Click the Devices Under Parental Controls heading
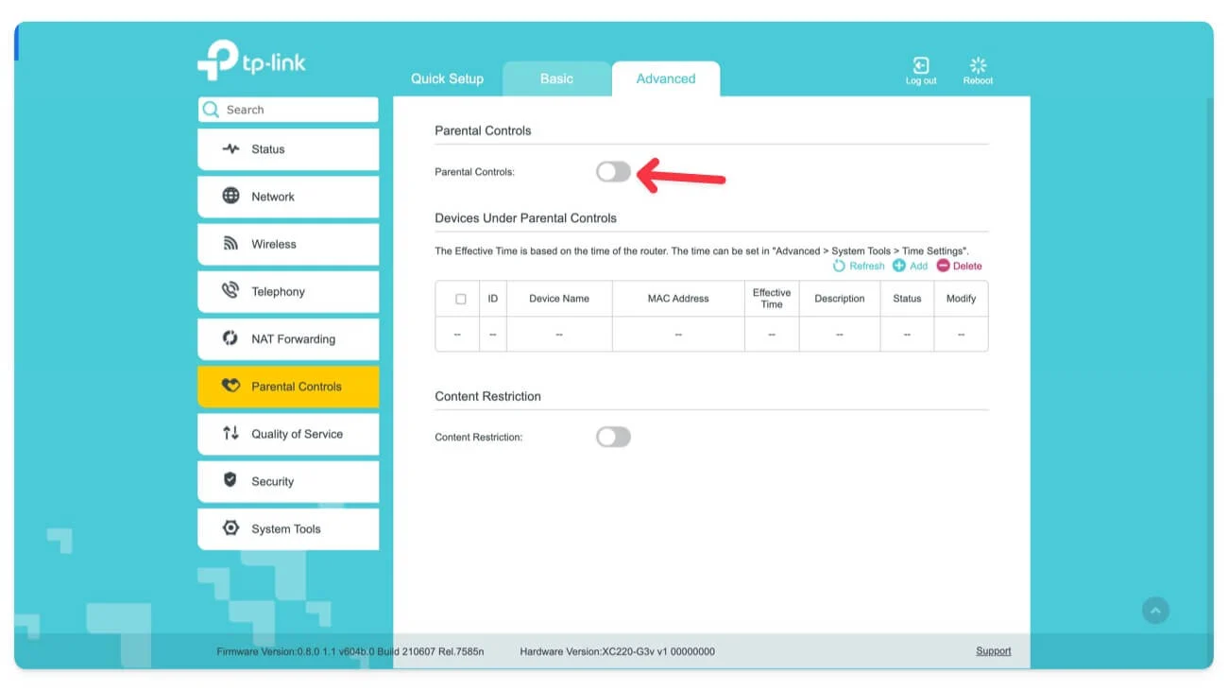 [x=525, y=217]
